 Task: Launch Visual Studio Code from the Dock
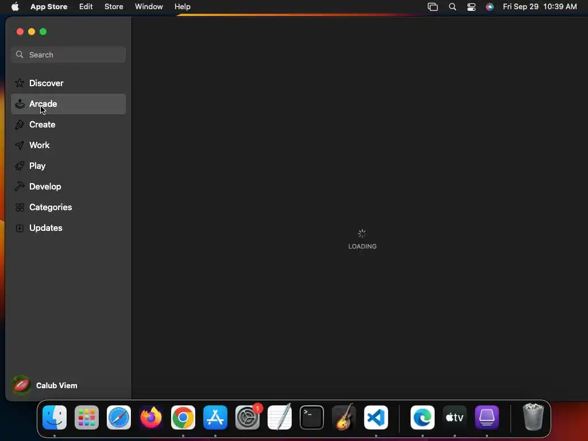pos(376,417)
